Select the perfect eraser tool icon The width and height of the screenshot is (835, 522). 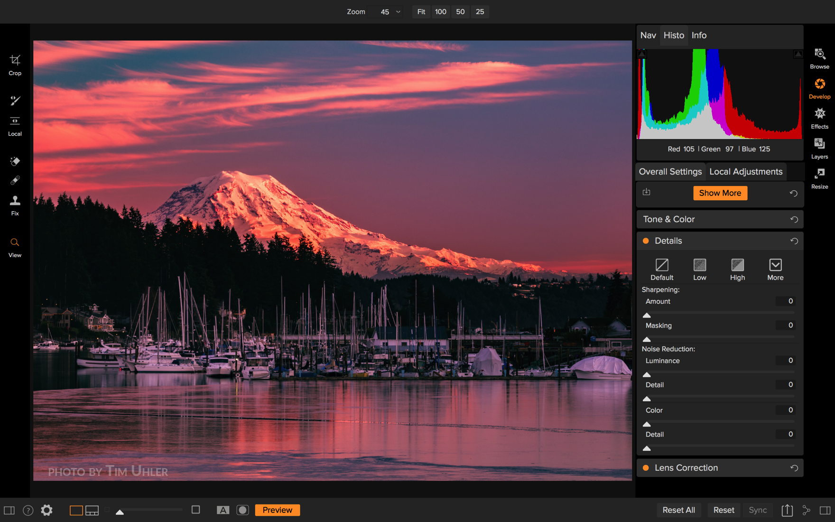pos(15,161)
